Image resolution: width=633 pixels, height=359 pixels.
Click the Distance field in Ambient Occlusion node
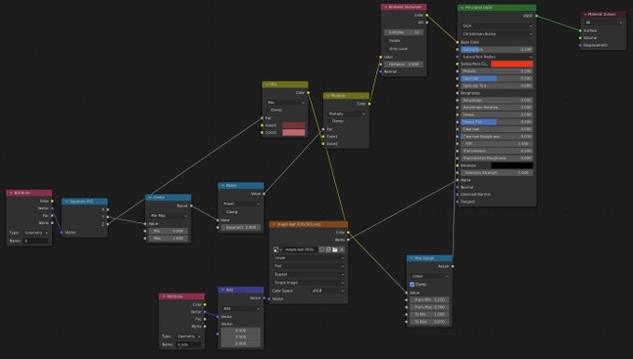click(x=403, y=64)
